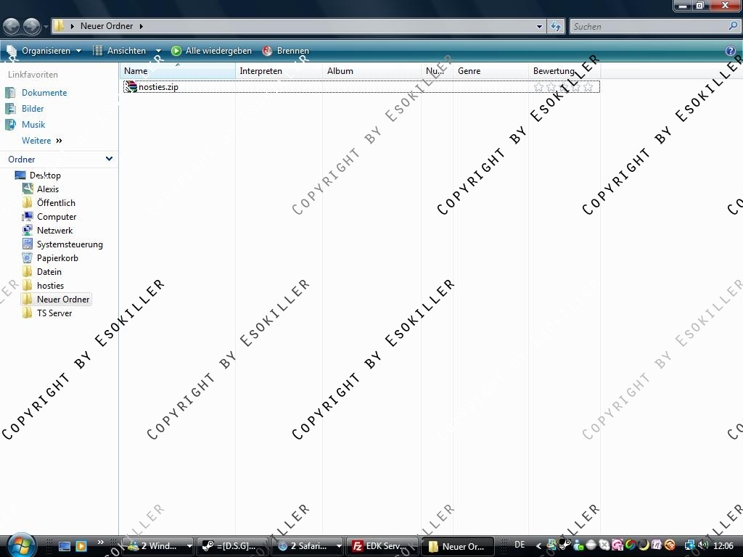
Task: Click the network tray icon
Action: click(x=690, y=545)
